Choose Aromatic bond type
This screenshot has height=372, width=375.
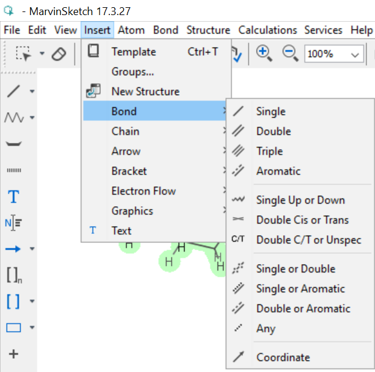click(x=278, y=171)
